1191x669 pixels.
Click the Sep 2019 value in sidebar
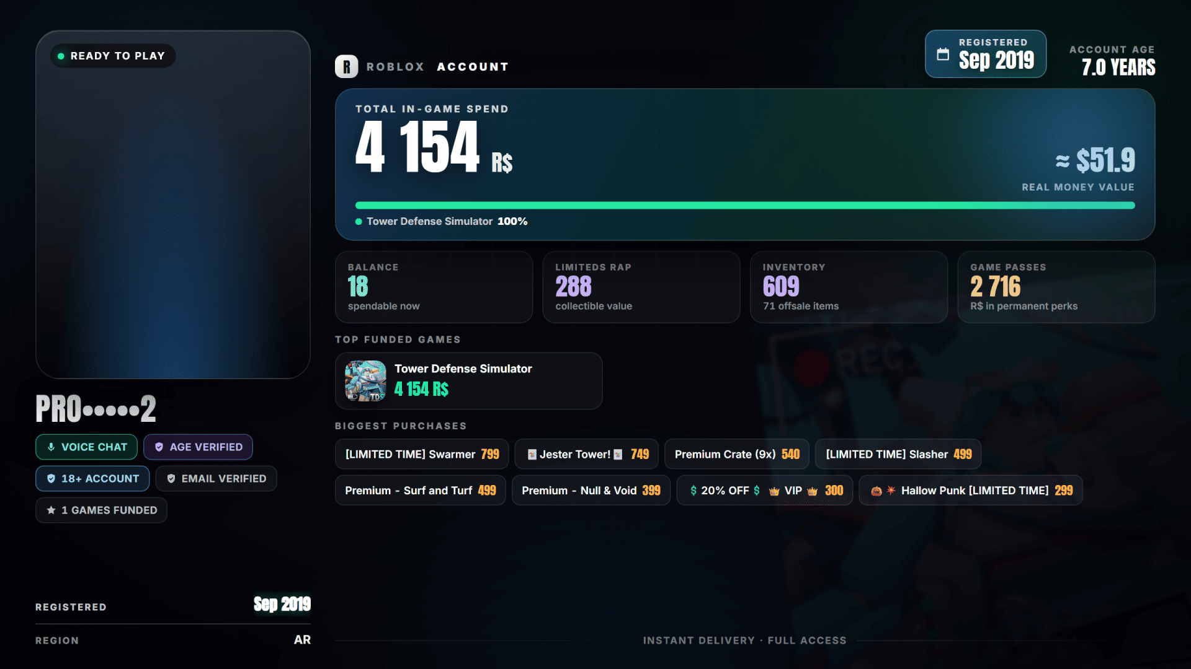coord(282,604)
